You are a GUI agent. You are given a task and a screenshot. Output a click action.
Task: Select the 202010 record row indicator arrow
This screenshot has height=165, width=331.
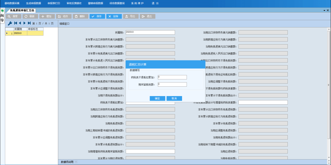tap(7, 33)
